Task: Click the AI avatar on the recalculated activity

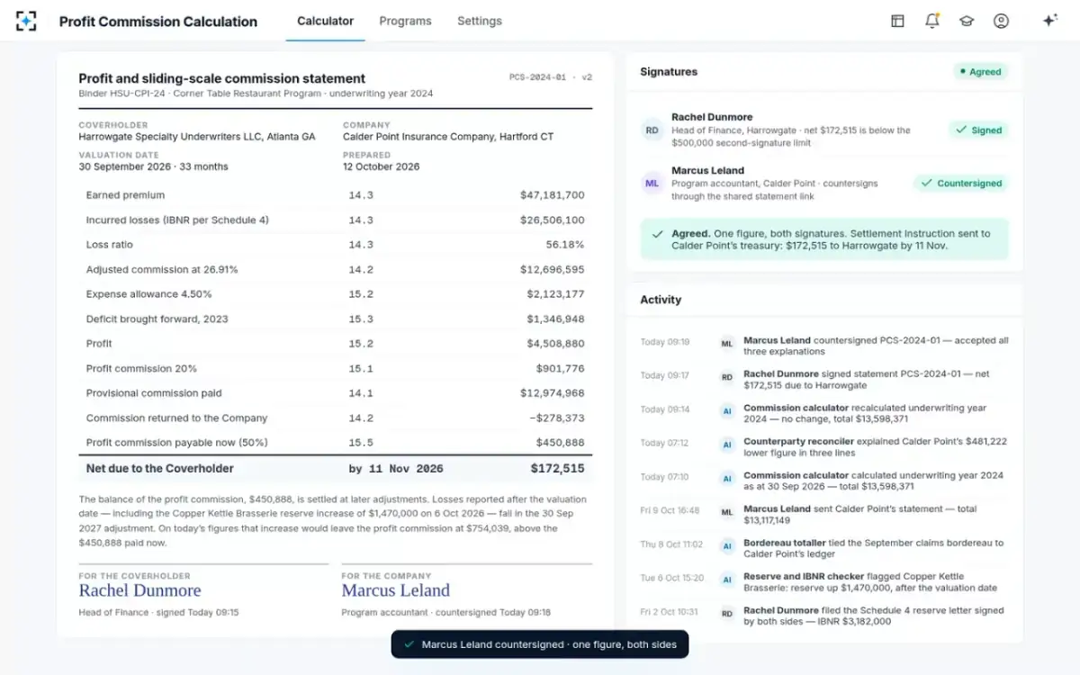Action: pyautogui.click(x=727, y=409)
